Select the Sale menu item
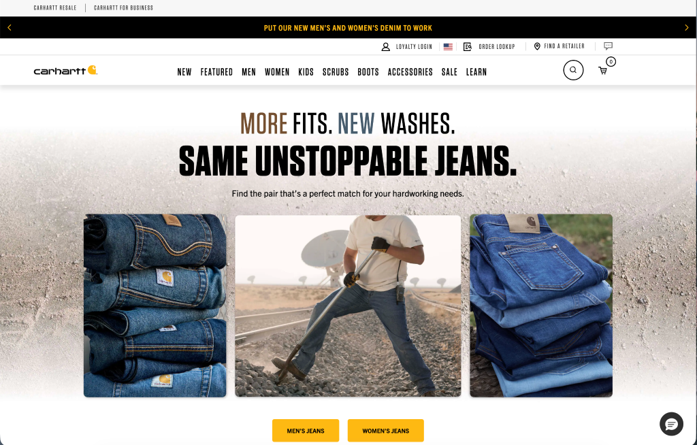Viewport: 697px width, 445px height. [449, 72]
